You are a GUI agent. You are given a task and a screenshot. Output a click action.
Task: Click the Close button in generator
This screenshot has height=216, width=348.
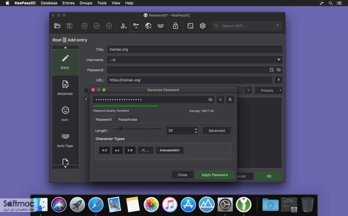pyautogui.click(x=182, y=175)
